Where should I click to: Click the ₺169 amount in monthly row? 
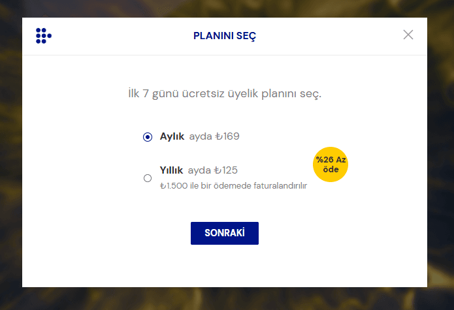pos(227,137)
